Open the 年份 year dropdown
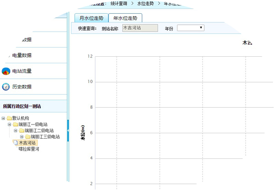Screen dimensions: 275x190 190,28
